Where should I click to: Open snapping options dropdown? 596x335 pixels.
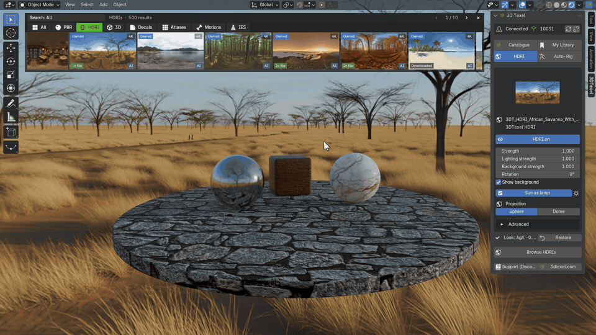click(x=309, y=5)
